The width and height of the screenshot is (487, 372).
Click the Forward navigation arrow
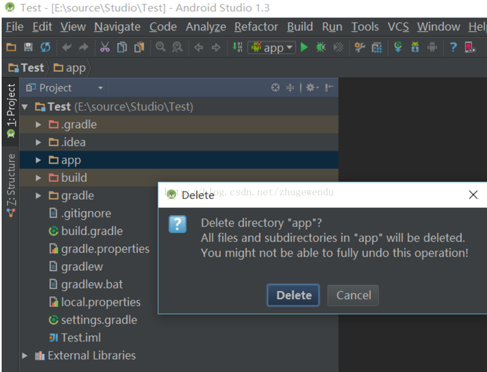(x=216, y=48)
